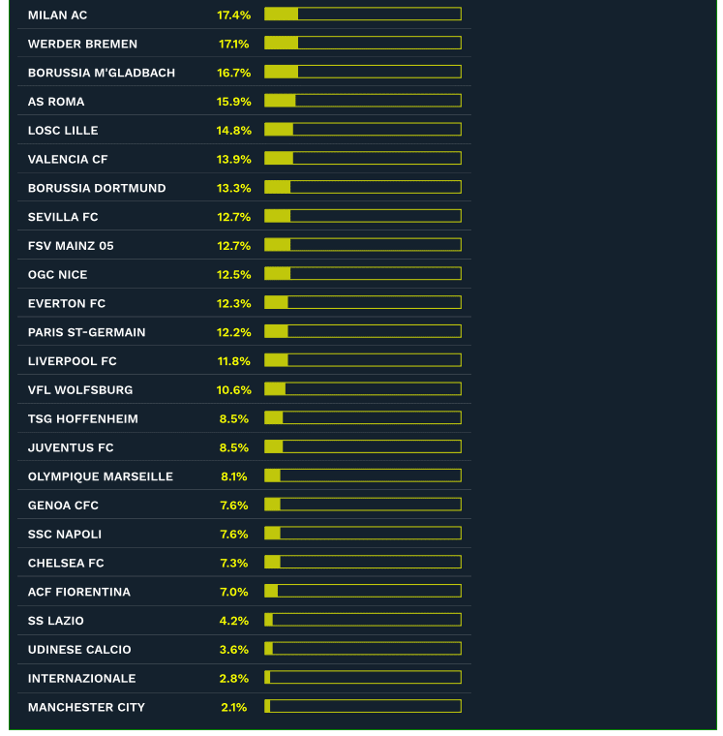Click the BORUSSIA DORTMUND percentage bar
Viewport: 723px width, 736px height.
(362, 188)
